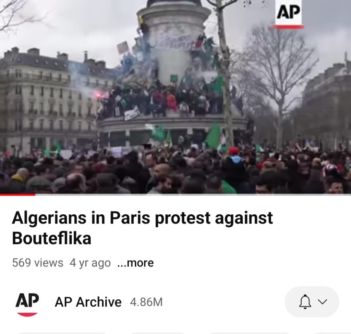351x334 pixels.
Task: Click the subscribed bell pill button
Action: pos(312,302)
